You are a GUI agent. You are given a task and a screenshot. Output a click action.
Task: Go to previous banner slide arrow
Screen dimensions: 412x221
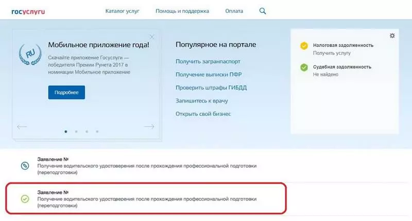click(22, 127)
